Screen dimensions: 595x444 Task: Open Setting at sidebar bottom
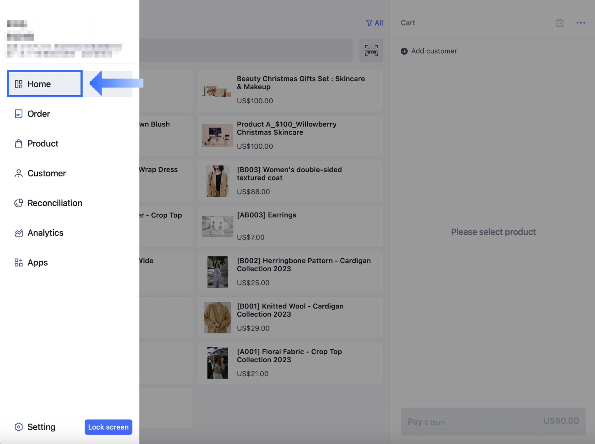(x=35, y=427)
